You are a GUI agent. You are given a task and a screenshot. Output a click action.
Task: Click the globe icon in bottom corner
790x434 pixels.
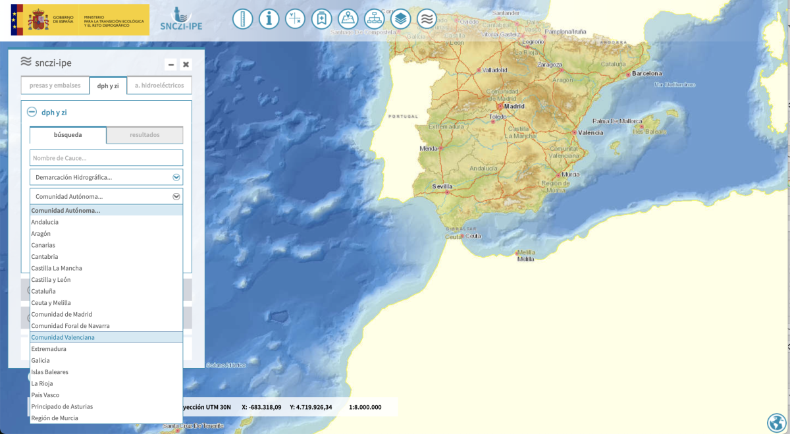click(777, 422)
